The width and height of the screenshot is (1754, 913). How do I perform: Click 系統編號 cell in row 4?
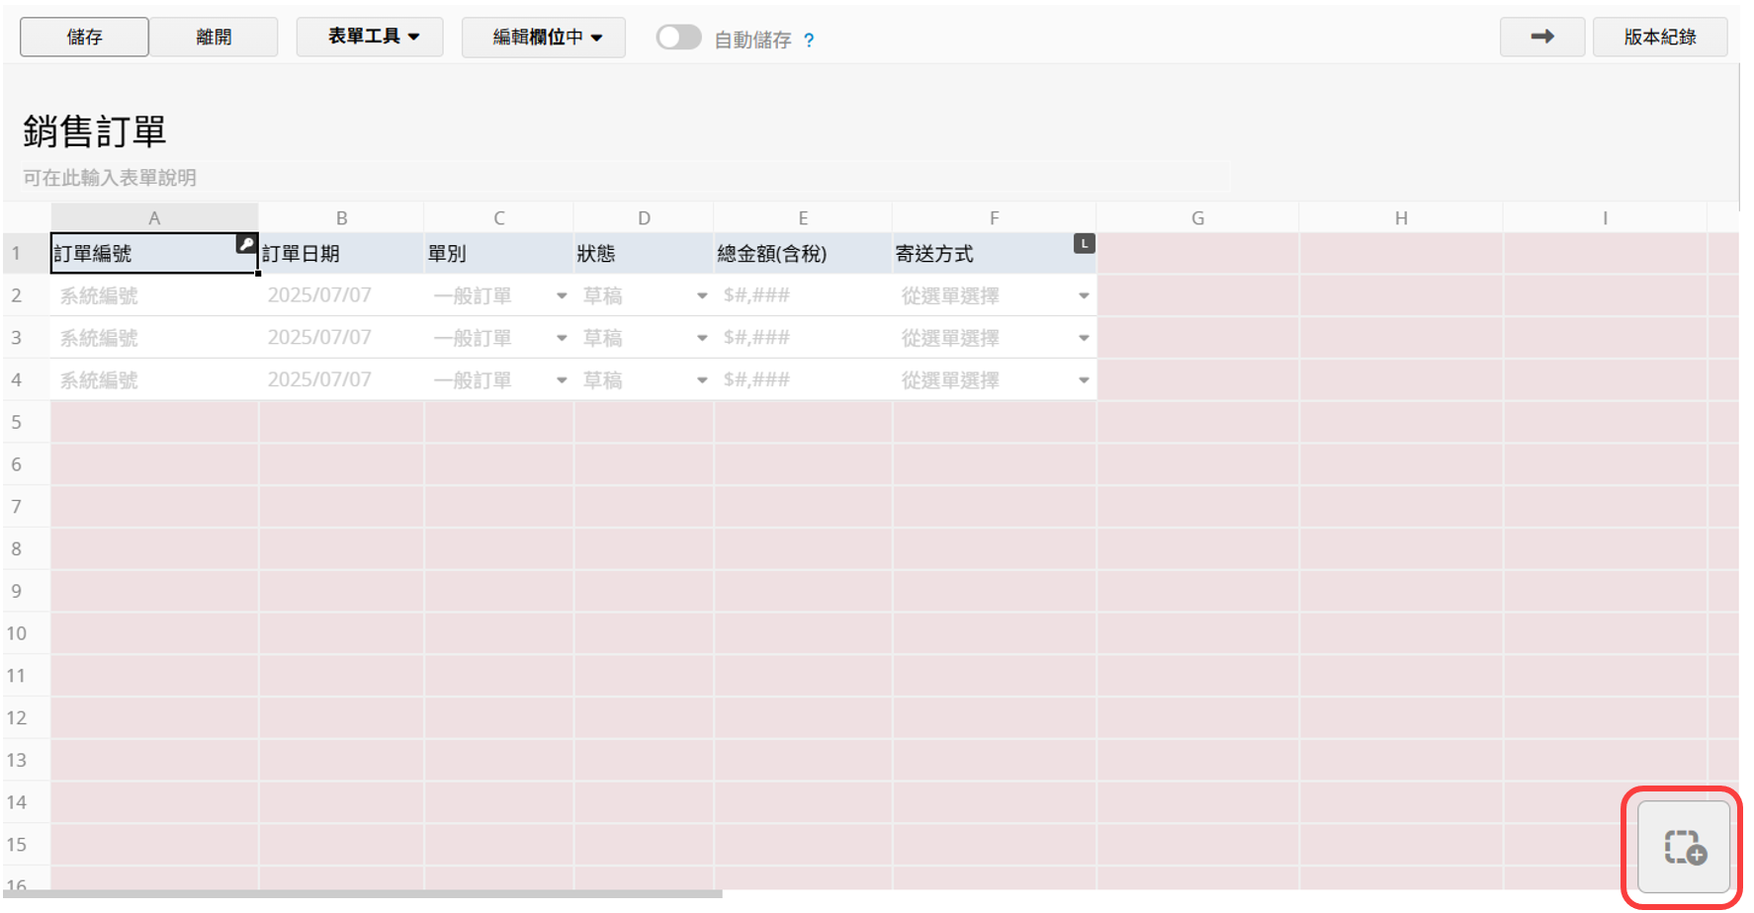point(154,380)
